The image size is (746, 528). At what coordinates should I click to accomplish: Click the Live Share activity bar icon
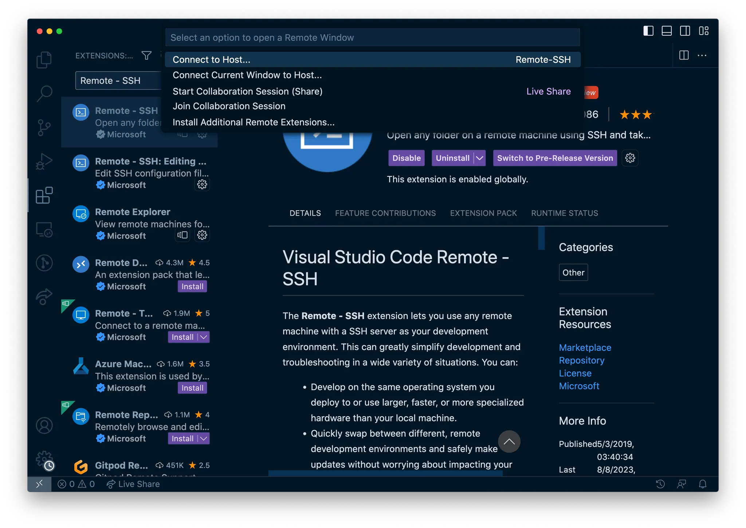[x=44, y=296]
